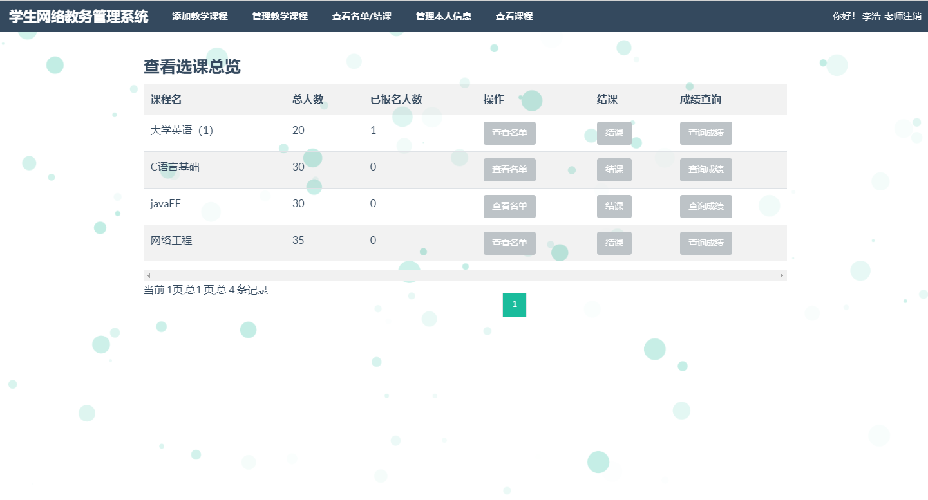Click 查看名单 for 大学英语（1）
The height and width of the screenshot is (500, 928).
point(509,133)
